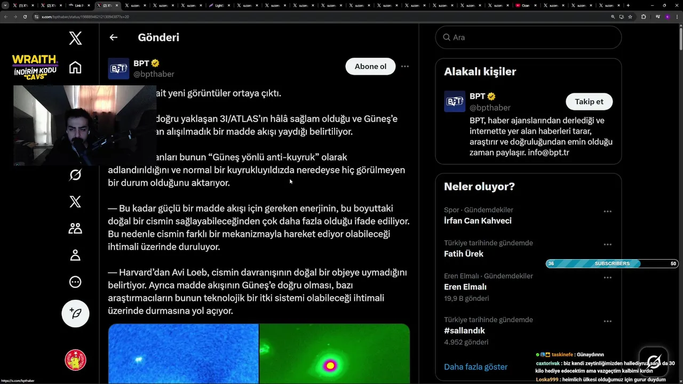Open the account avatar at sidebar bottom
The height and width of the screenshot is (384, 683).
75,360
